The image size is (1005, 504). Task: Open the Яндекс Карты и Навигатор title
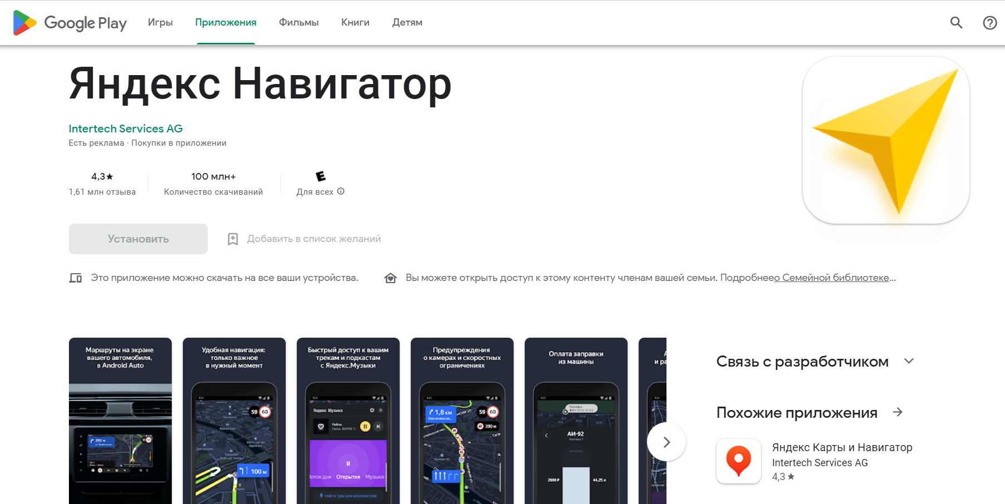[842, 447]
